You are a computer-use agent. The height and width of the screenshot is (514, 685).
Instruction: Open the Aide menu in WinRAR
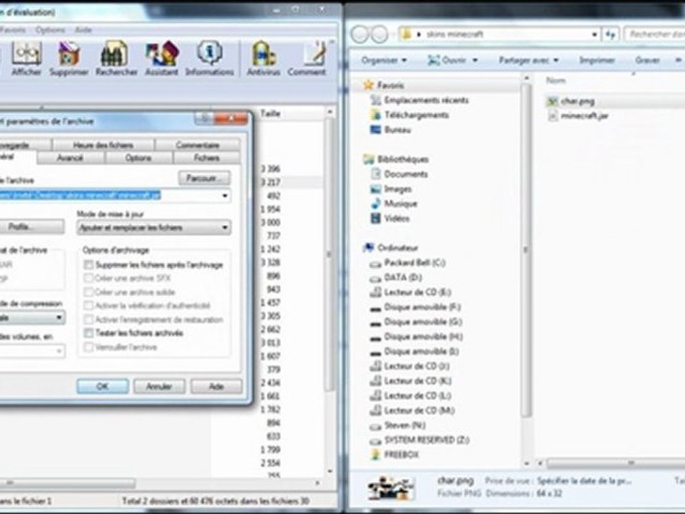pyautogui.click(x=83, y=30)
